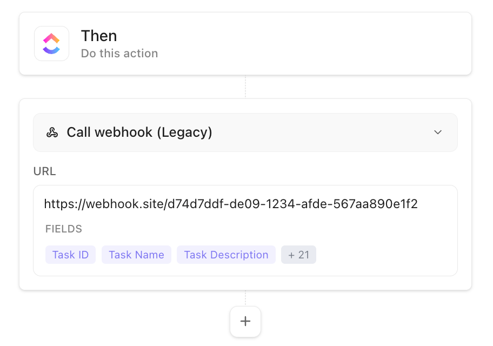Screen dimensions: 493x346
Task: Click the webhook action card's bottom padding
Action: 245,283
